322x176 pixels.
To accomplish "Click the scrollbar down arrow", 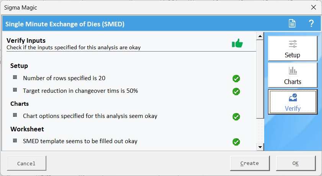I will coord(260,147).
